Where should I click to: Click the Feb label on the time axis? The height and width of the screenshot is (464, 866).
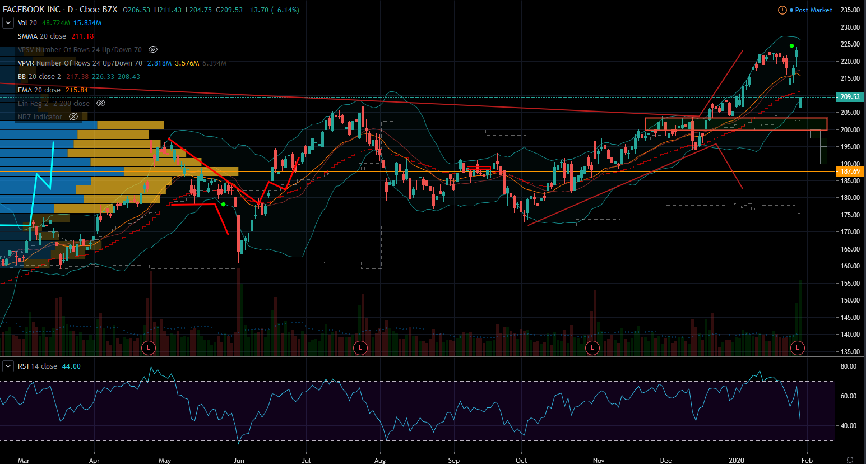pos(807,460)
